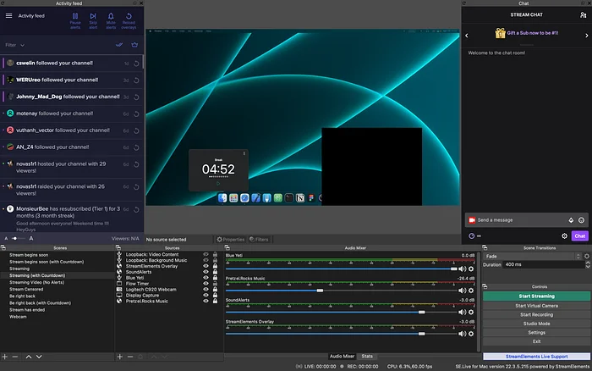This screenshot has width=592, height=371.
Task: Toggle lock on SoundAlerts source
Action: pyautogui.click(x=215, y=271)
